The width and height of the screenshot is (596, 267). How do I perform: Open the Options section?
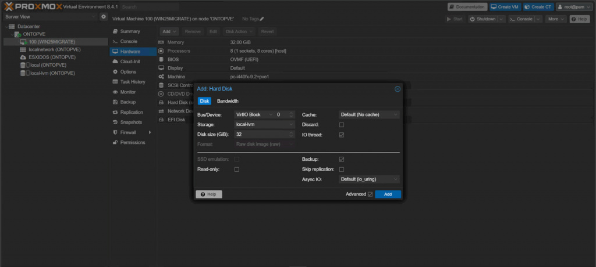(x=133, y=71)
